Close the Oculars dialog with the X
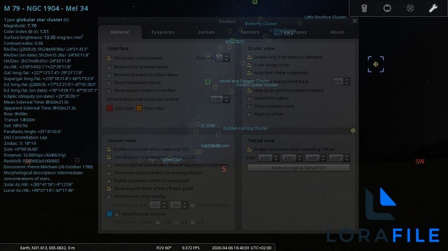Viewport: 448px width, 251px height. 354,21
